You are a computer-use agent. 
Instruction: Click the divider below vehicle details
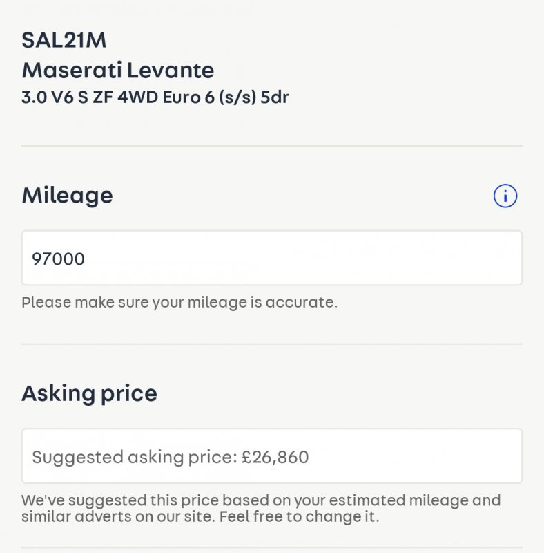coord(271,145)
